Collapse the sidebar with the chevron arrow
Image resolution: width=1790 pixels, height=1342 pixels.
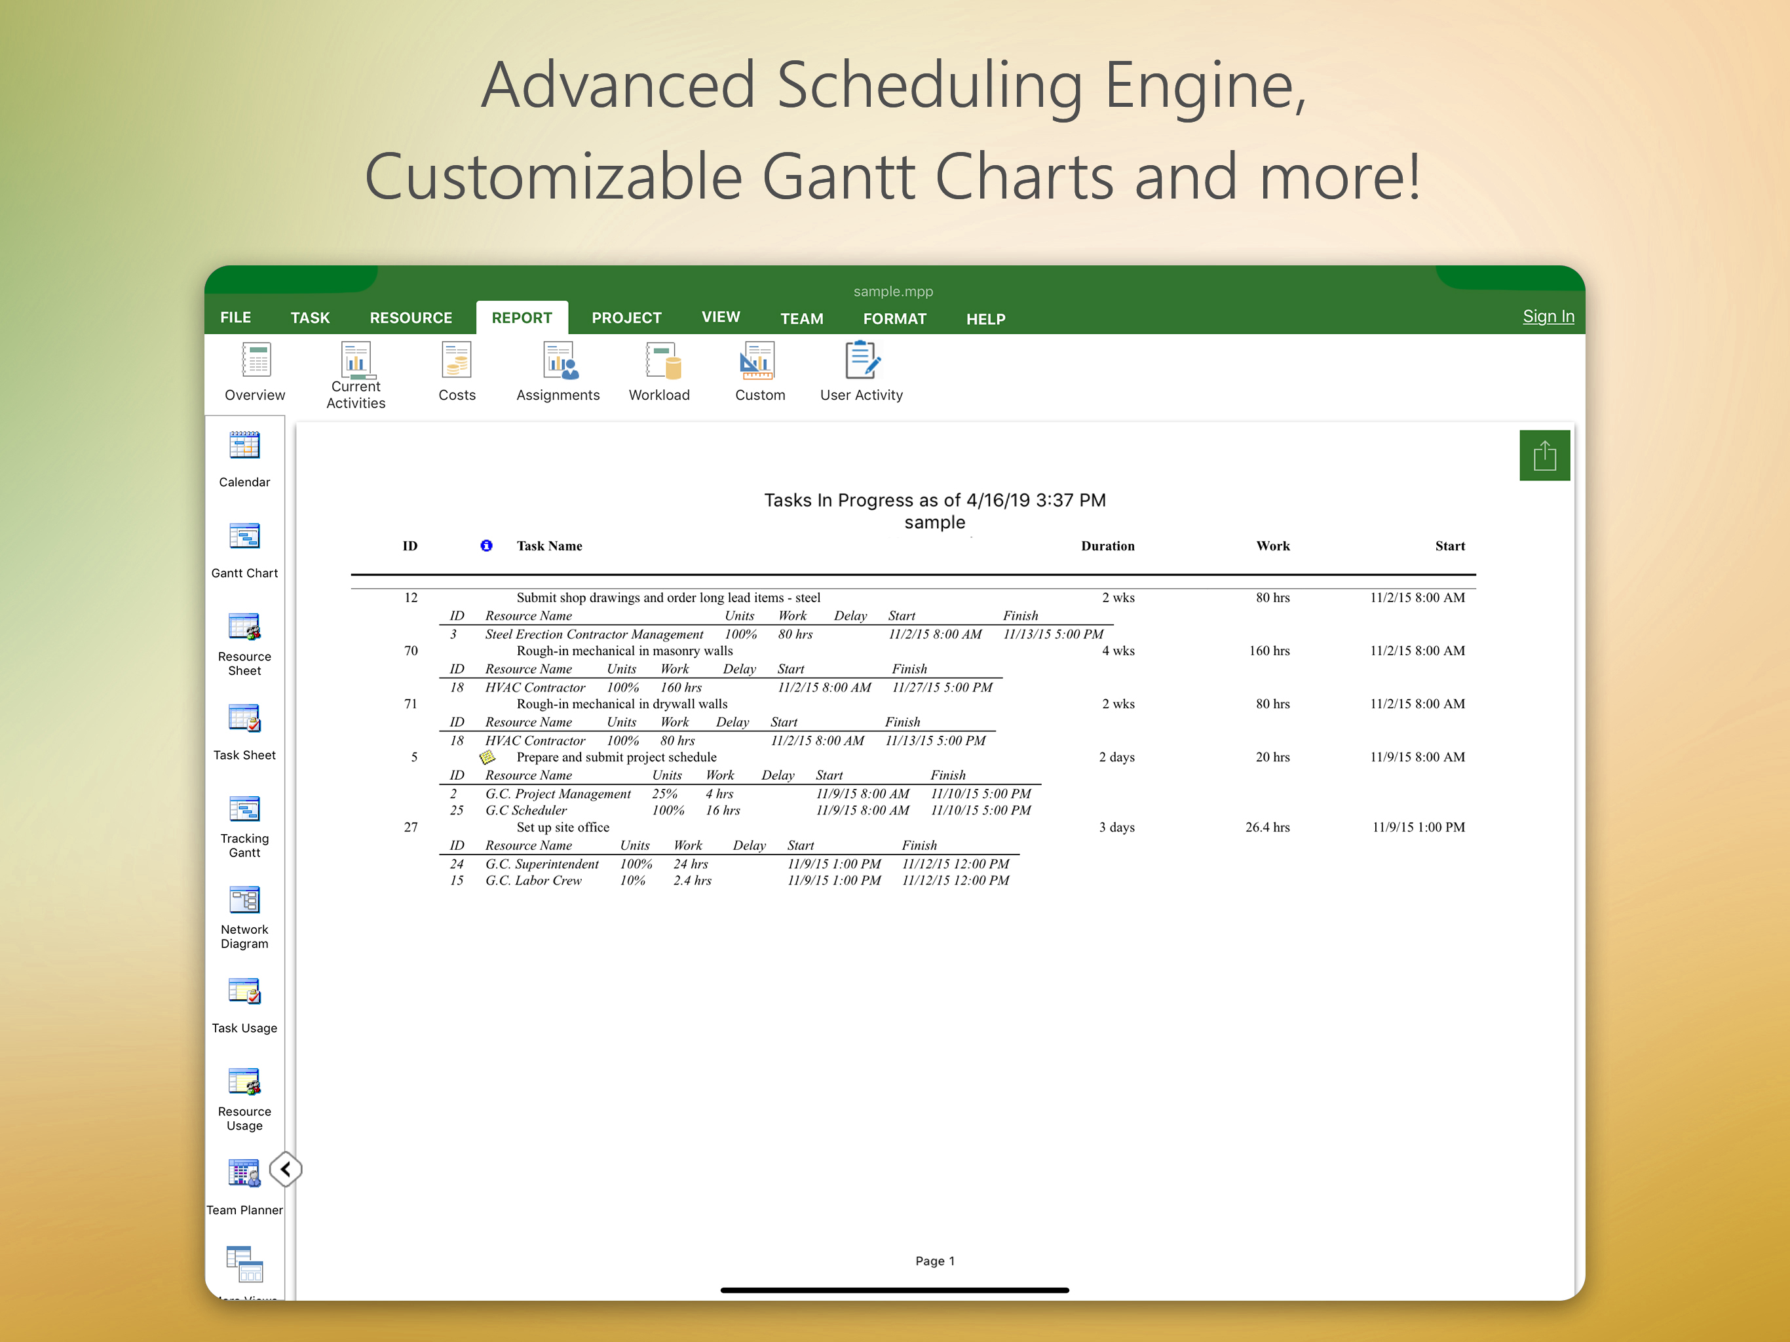[286, 1169]
